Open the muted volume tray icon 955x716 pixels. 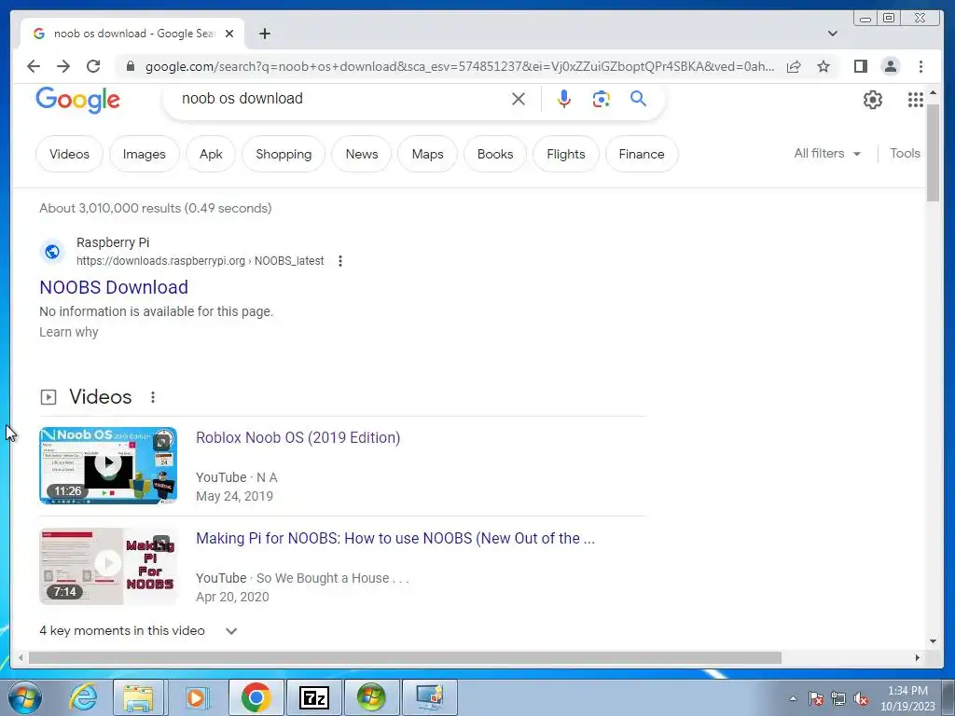point(861,698)
